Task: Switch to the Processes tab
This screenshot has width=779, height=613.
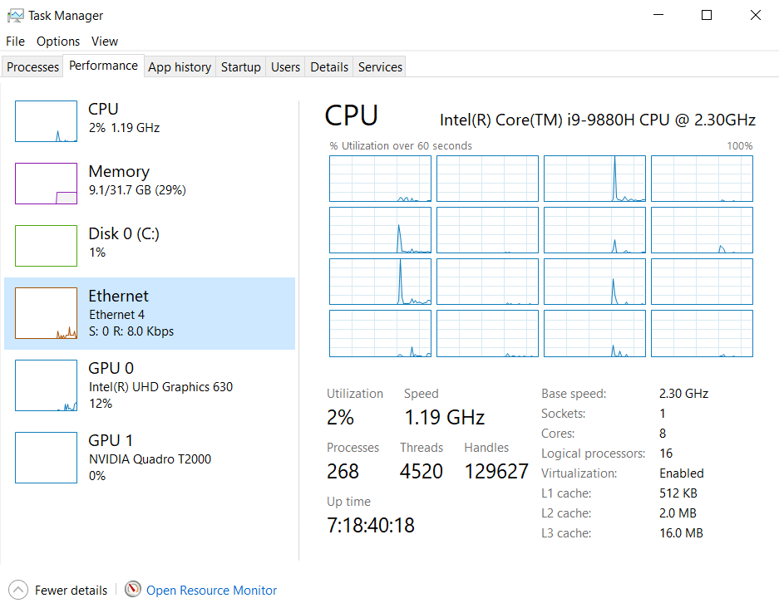Action: pos(33,67)
